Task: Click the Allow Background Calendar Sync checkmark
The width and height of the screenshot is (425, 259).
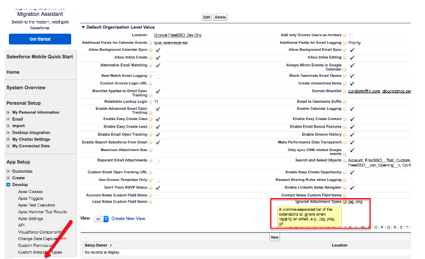Action: click(158, 50)
